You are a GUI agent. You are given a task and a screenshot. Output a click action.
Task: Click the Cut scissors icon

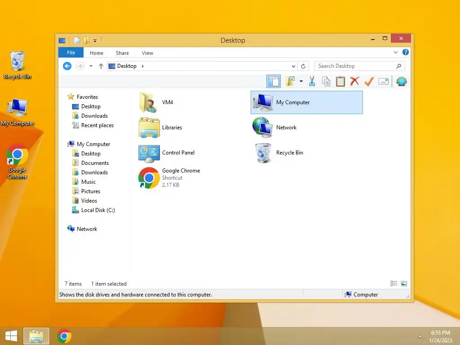click(312, 81)
